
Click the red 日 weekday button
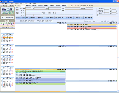(14, 23)
